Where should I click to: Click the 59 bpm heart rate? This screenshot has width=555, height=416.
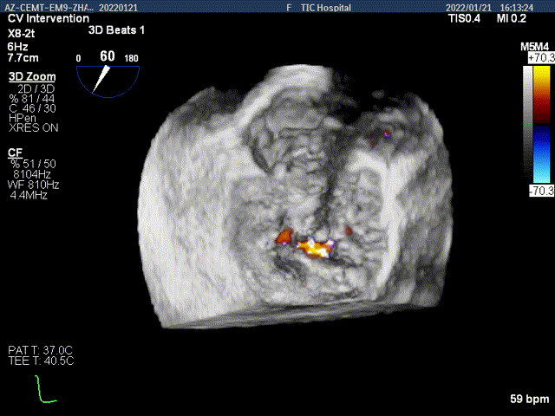pyautogui.click(x=531, y=400)
